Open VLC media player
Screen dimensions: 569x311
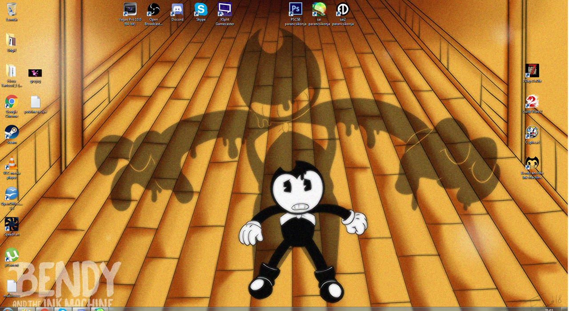click(x=11, y=161)
